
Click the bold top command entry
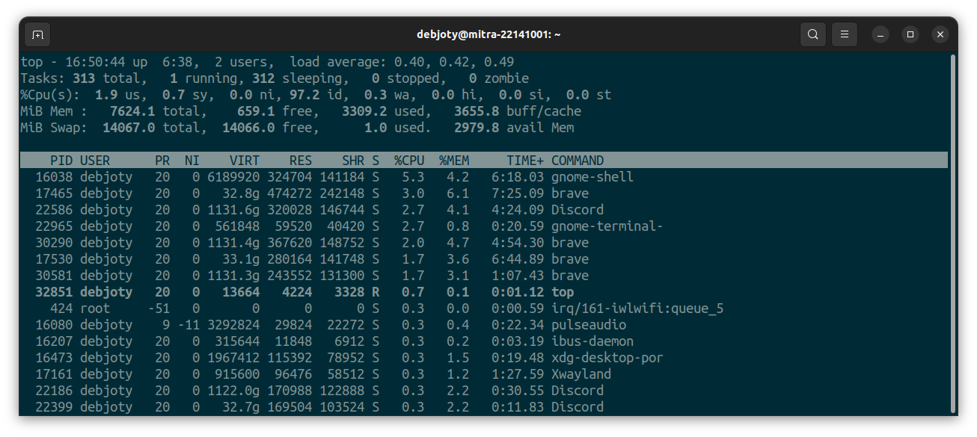pos(563,292)
